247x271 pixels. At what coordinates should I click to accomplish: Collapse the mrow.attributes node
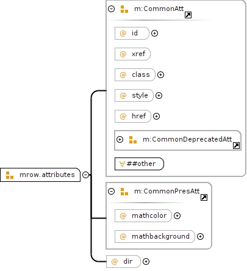(85, 175)
